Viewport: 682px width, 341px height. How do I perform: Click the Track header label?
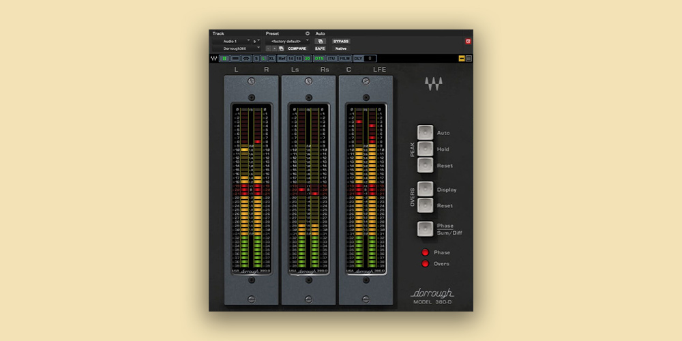tap(218, 33)
